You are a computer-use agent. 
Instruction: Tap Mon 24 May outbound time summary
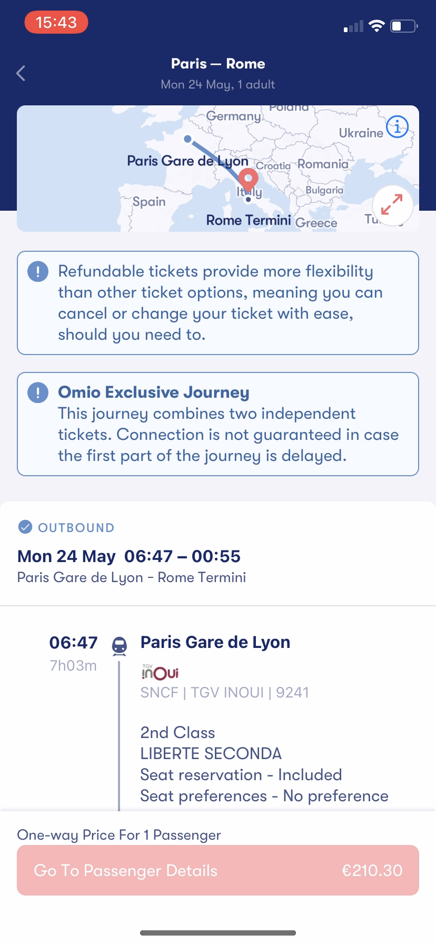pos(129,556)
